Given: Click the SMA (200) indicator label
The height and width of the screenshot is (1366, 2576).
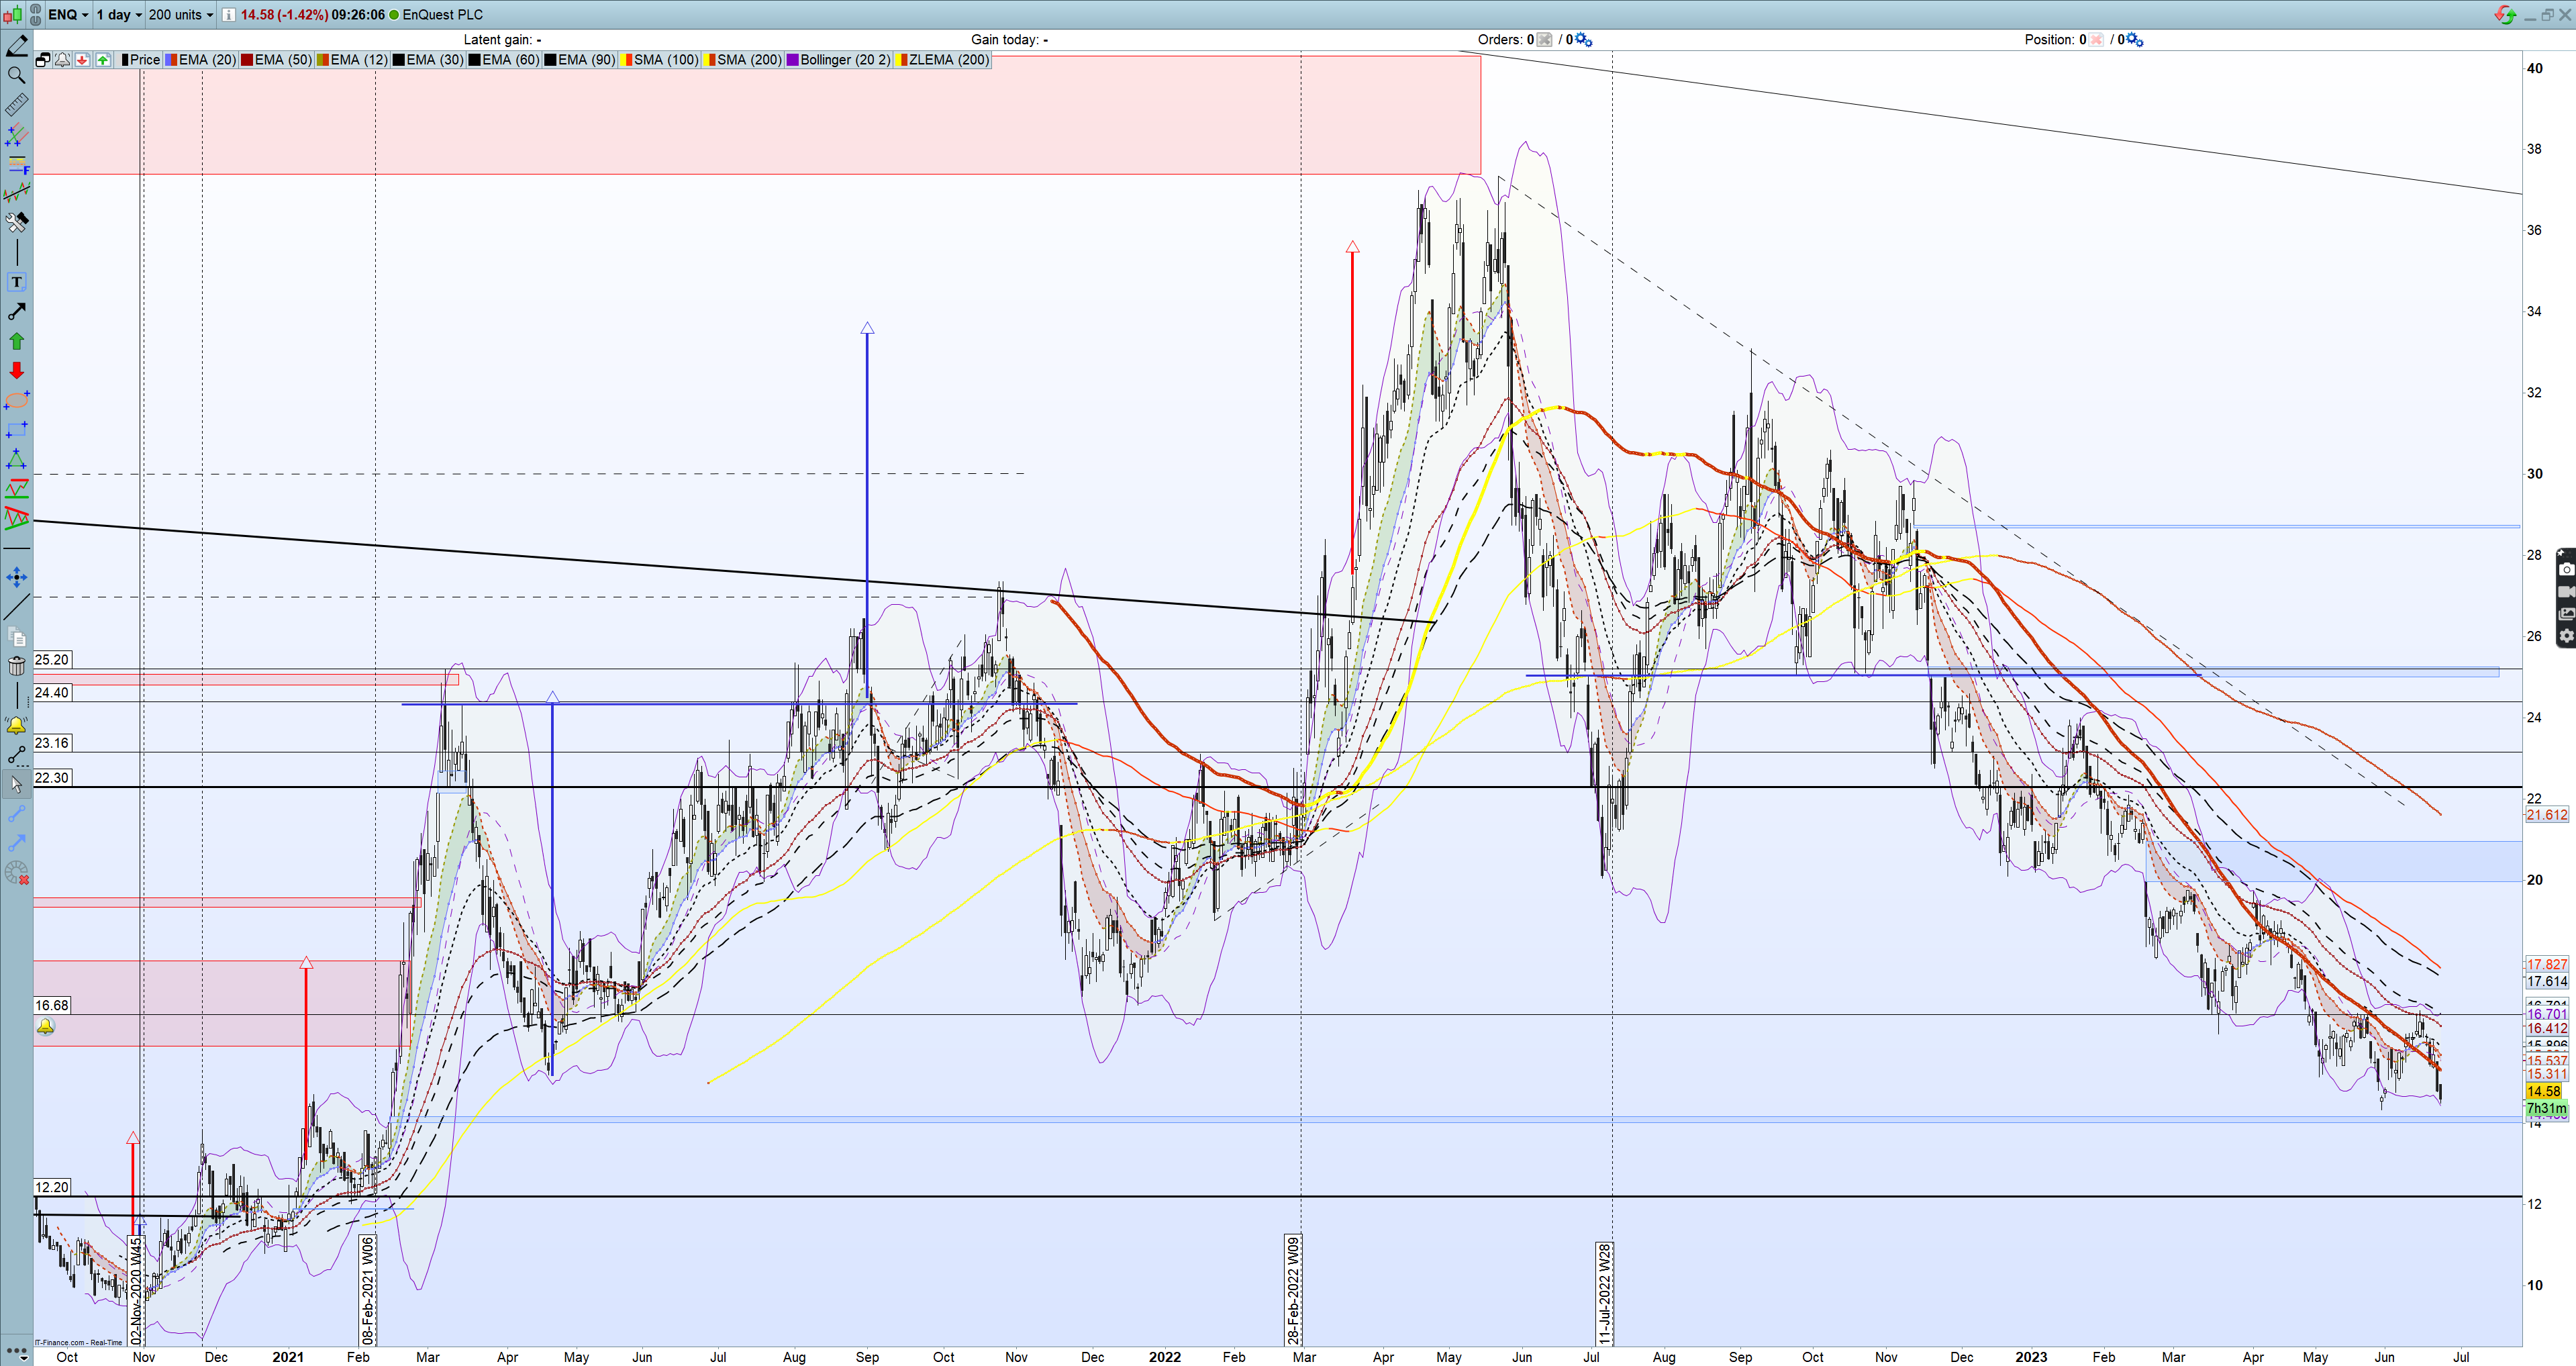Looking at the screenshot, I should tap(743, 60).
